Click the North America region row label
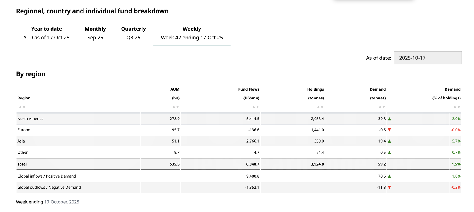The height and width of the screenshot is (212, 474). click(x=30, y=119)
